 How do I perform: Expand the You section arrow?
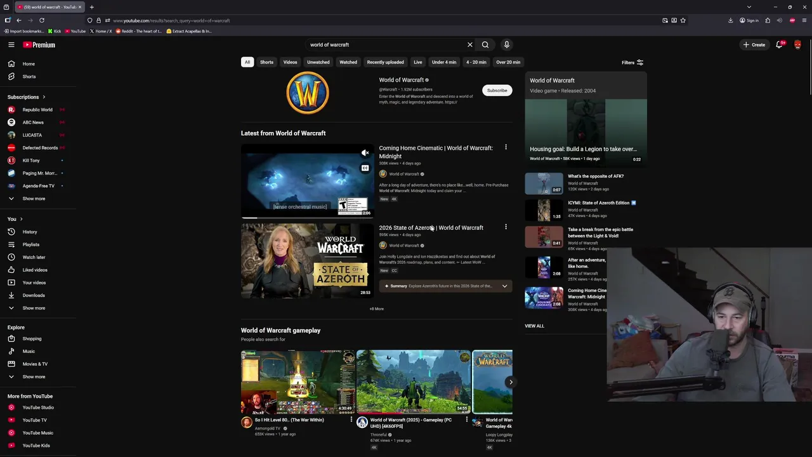(21, 219)
